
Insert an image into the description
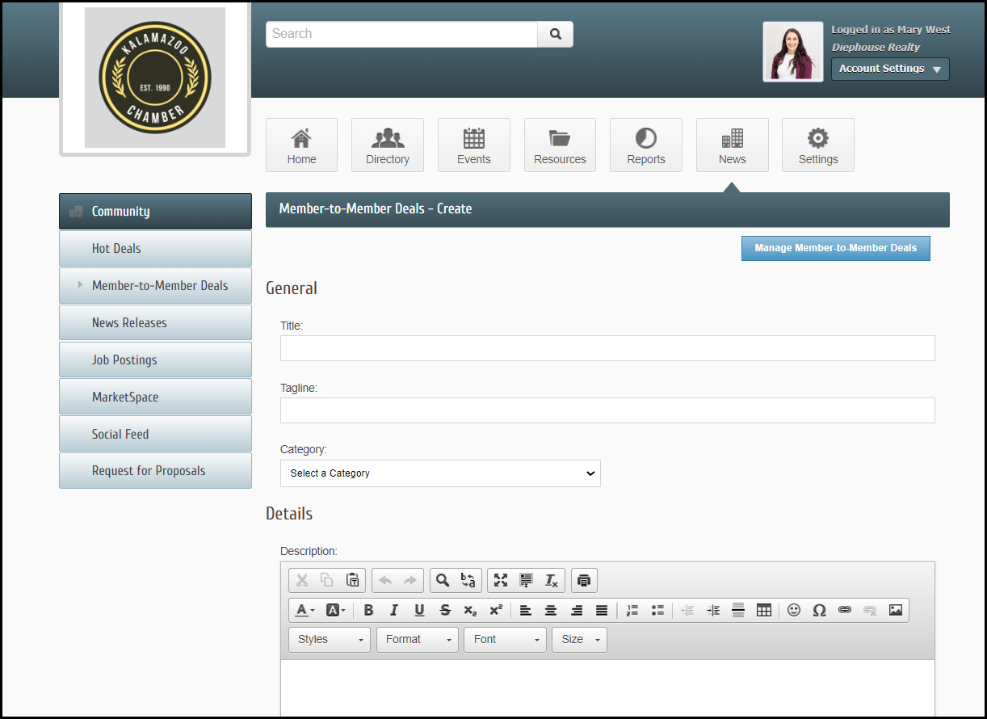895,610
